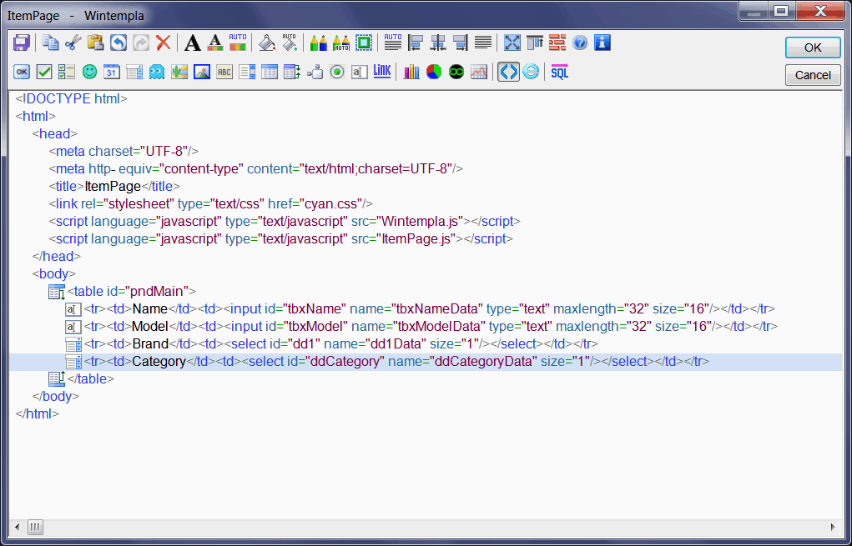Click the Cancel button

click(x=813, y=75)
